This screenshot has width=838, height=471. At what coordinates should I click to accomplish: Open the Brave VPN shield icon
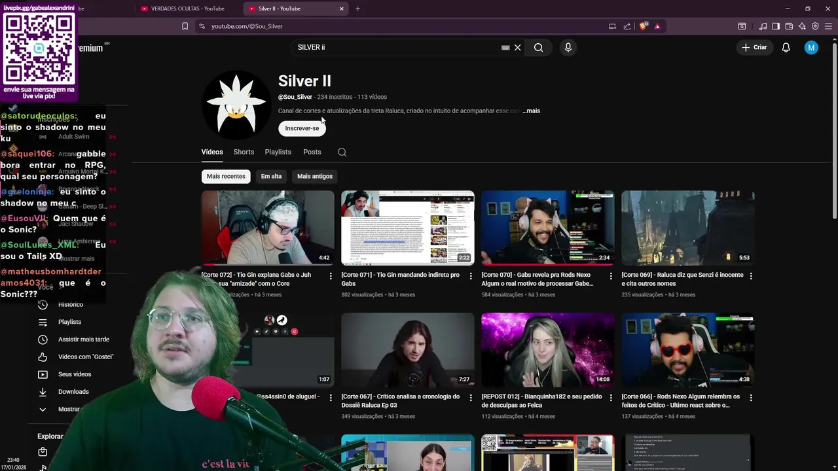tap(815, 26)
